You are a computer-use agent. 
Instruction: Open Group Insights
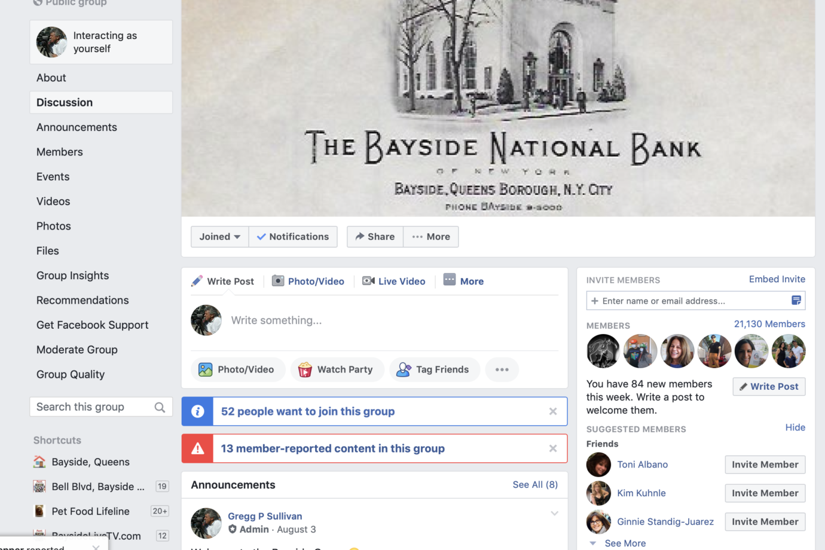click(73, 276)
